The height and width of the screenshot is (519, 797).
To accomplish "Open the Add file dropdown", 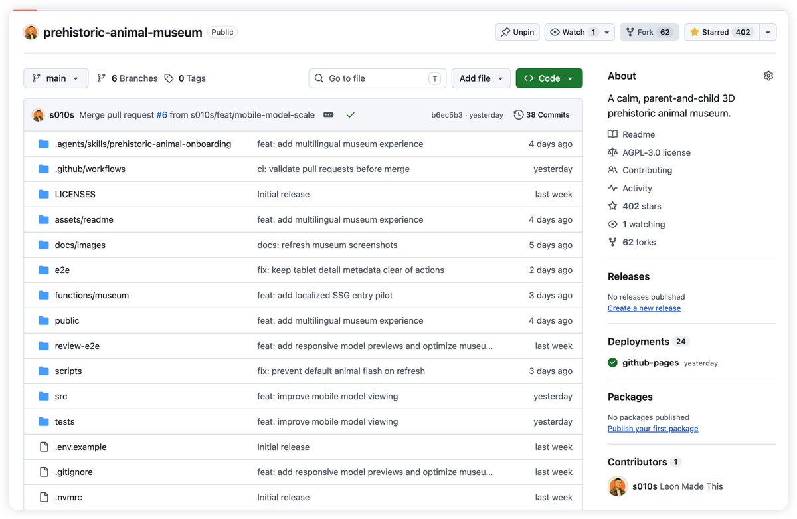I will tap(482, 78).
